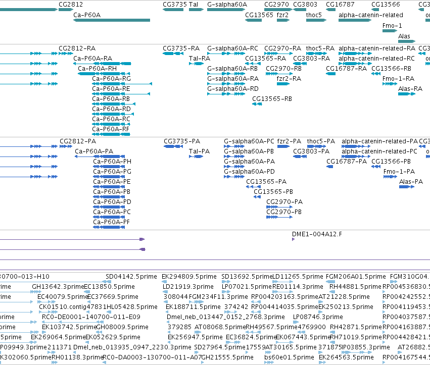Select the CG2812-PA protein label
The width and height of the screenshot is (430, 365).
pyautogui.click(x=78, y=141)
